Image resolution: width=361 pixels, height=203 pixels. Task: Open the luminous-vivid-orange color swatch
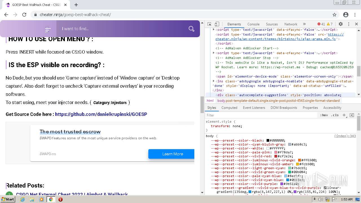tap(300, 160)
